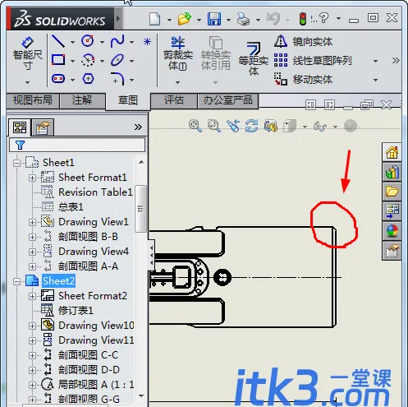
Task: Open the Linear Sketch Pattern dropdown arrow
Action: (375, 61)
